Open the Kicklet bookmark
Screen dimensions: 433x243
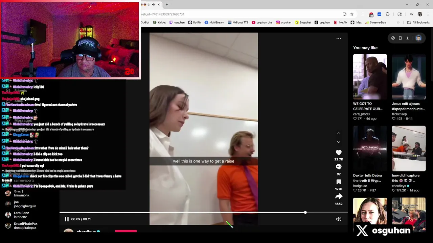[x=159, y=23]
